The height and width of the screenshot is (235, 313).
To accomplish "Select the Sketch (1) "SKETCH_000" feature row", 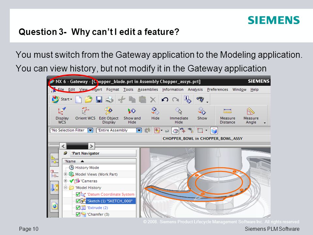I will coord(111,201).
